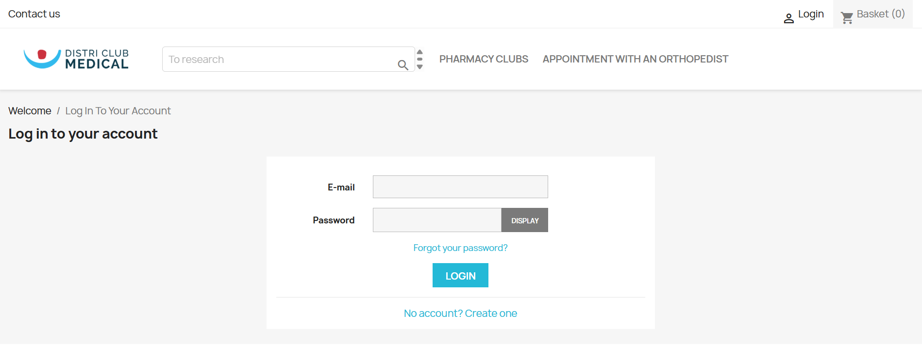Click the down arrow beside the search box
The width and height of the screenshot is (922, 345).
(x=420, y=67)
